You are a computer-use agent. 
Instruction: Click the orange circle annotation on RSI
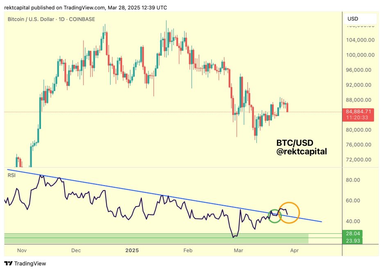point(289,213)
